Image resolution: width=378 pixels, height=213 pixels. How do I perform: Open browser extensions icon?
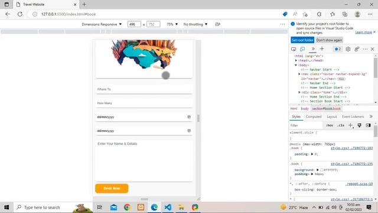coord(319,14)
